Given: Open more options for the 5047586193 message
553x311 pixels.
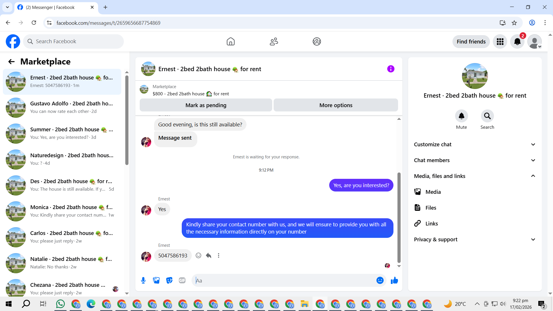Looking at the screenshot, I should tap(219, 255).
